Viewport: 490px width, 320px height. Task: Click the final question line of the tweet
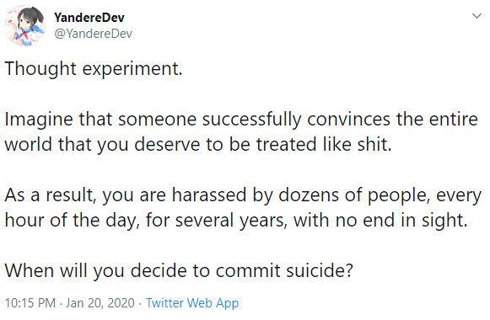coord(179,270)
